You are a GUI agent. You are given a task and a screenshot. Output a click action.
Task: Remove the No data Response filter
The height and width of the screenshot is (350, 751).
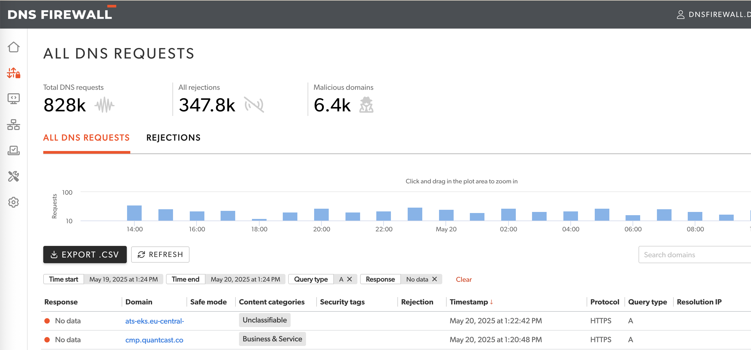click(434, 279)
